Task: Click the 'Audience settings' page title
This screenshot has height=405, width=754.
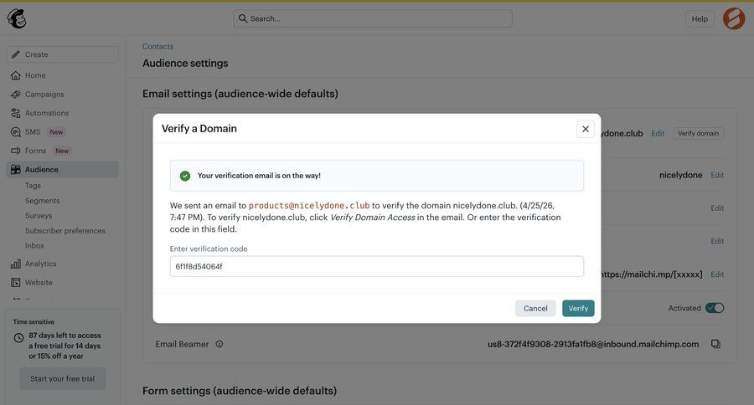Action: 185,64
